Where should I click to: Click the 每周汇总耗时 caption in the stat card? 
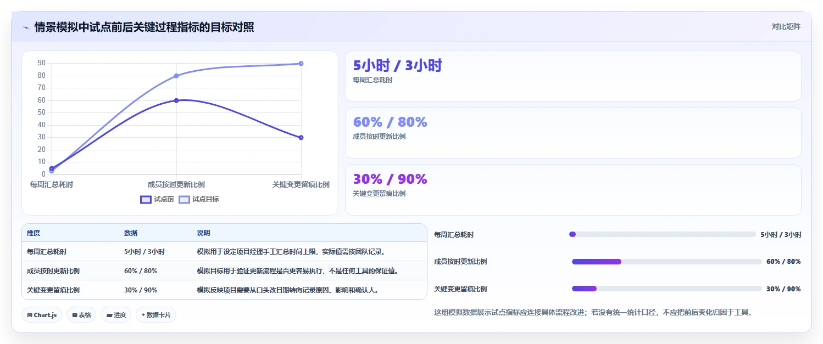point(372,80)
